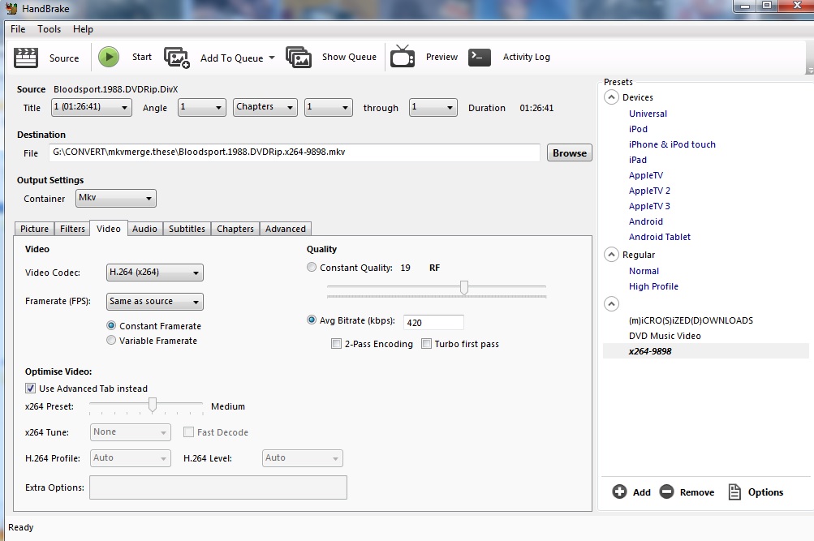Open preset Options document icon

tap(734, 492)
